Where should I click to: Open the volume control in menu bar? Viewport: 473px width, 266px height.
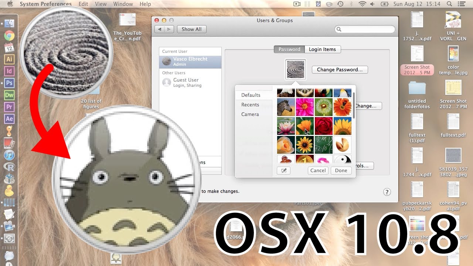(x=372, y=4)
